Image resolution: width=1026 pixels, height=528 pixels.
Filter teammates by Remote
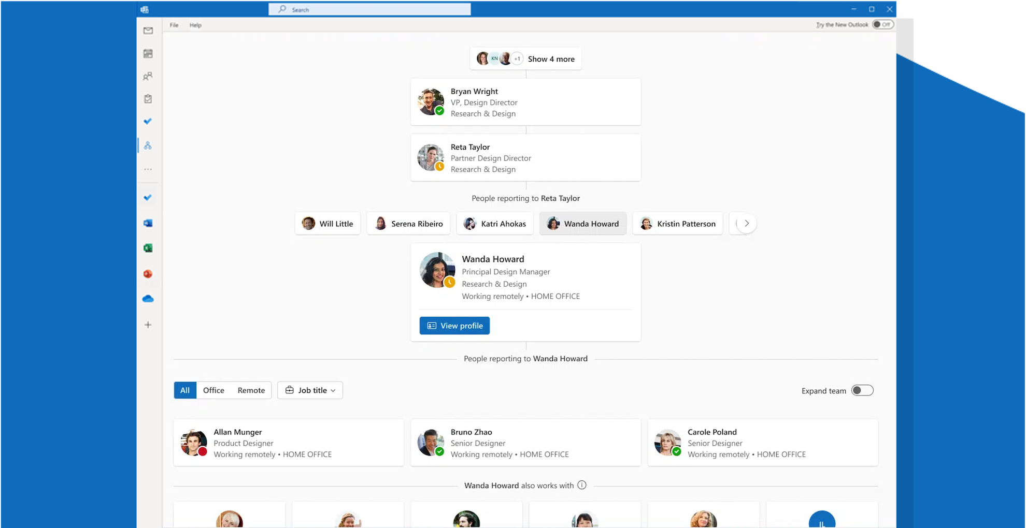click(251, 390)
